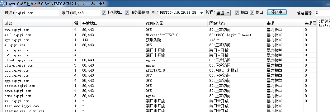Screen dimensions: 330x112
Task: Select the bbs.iqiyi.com row
Action: (159, 75)
